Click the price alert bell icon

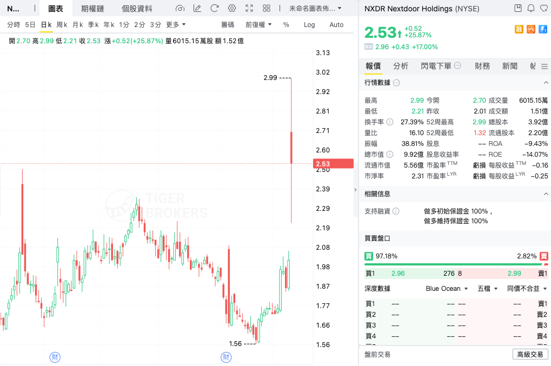[x=530, y=9]
